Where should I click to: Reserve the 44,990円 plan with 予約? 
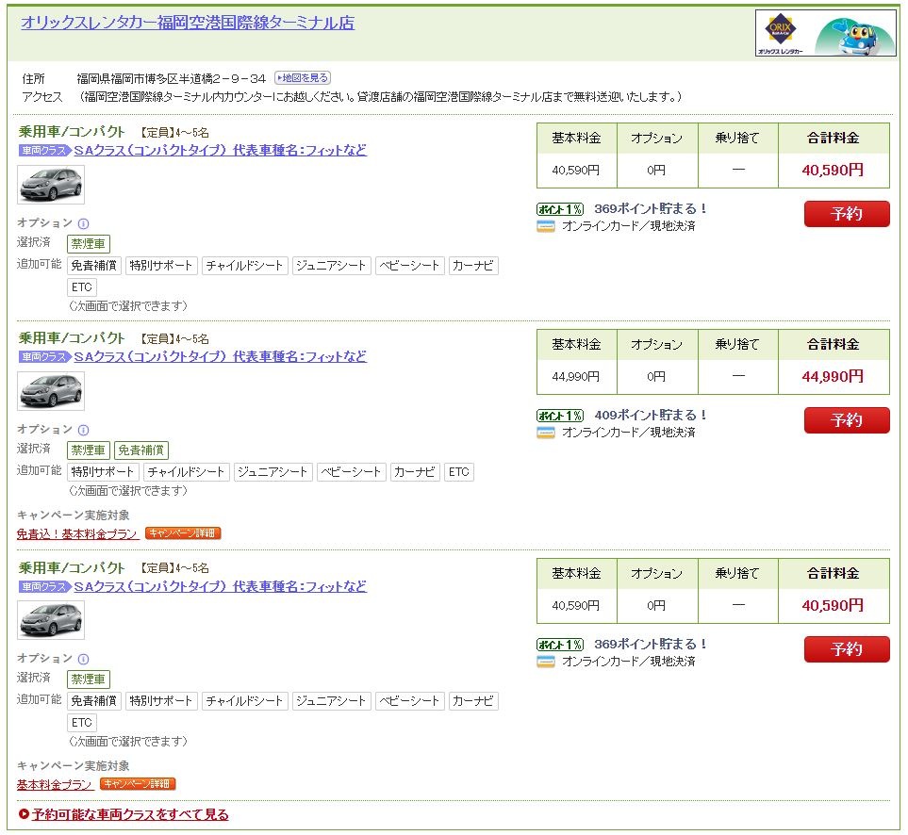click(x=847, y=420)
